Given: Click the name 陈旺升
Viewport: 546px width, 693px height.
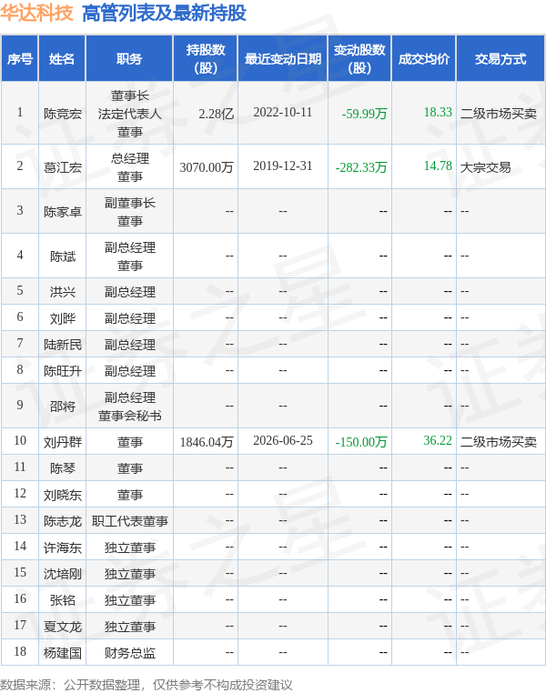Looking at the screenshot, I should pyautogui.click(x=63, y=371).
